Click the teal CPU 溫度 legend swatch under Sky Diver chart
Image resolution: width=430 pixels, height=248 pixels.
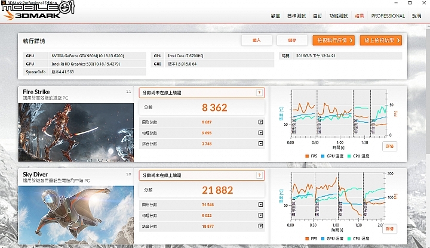coord(349,238)
